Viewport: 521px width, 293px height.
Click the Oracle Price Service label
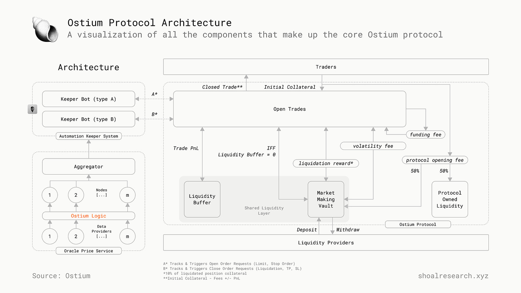pos(88,251)
